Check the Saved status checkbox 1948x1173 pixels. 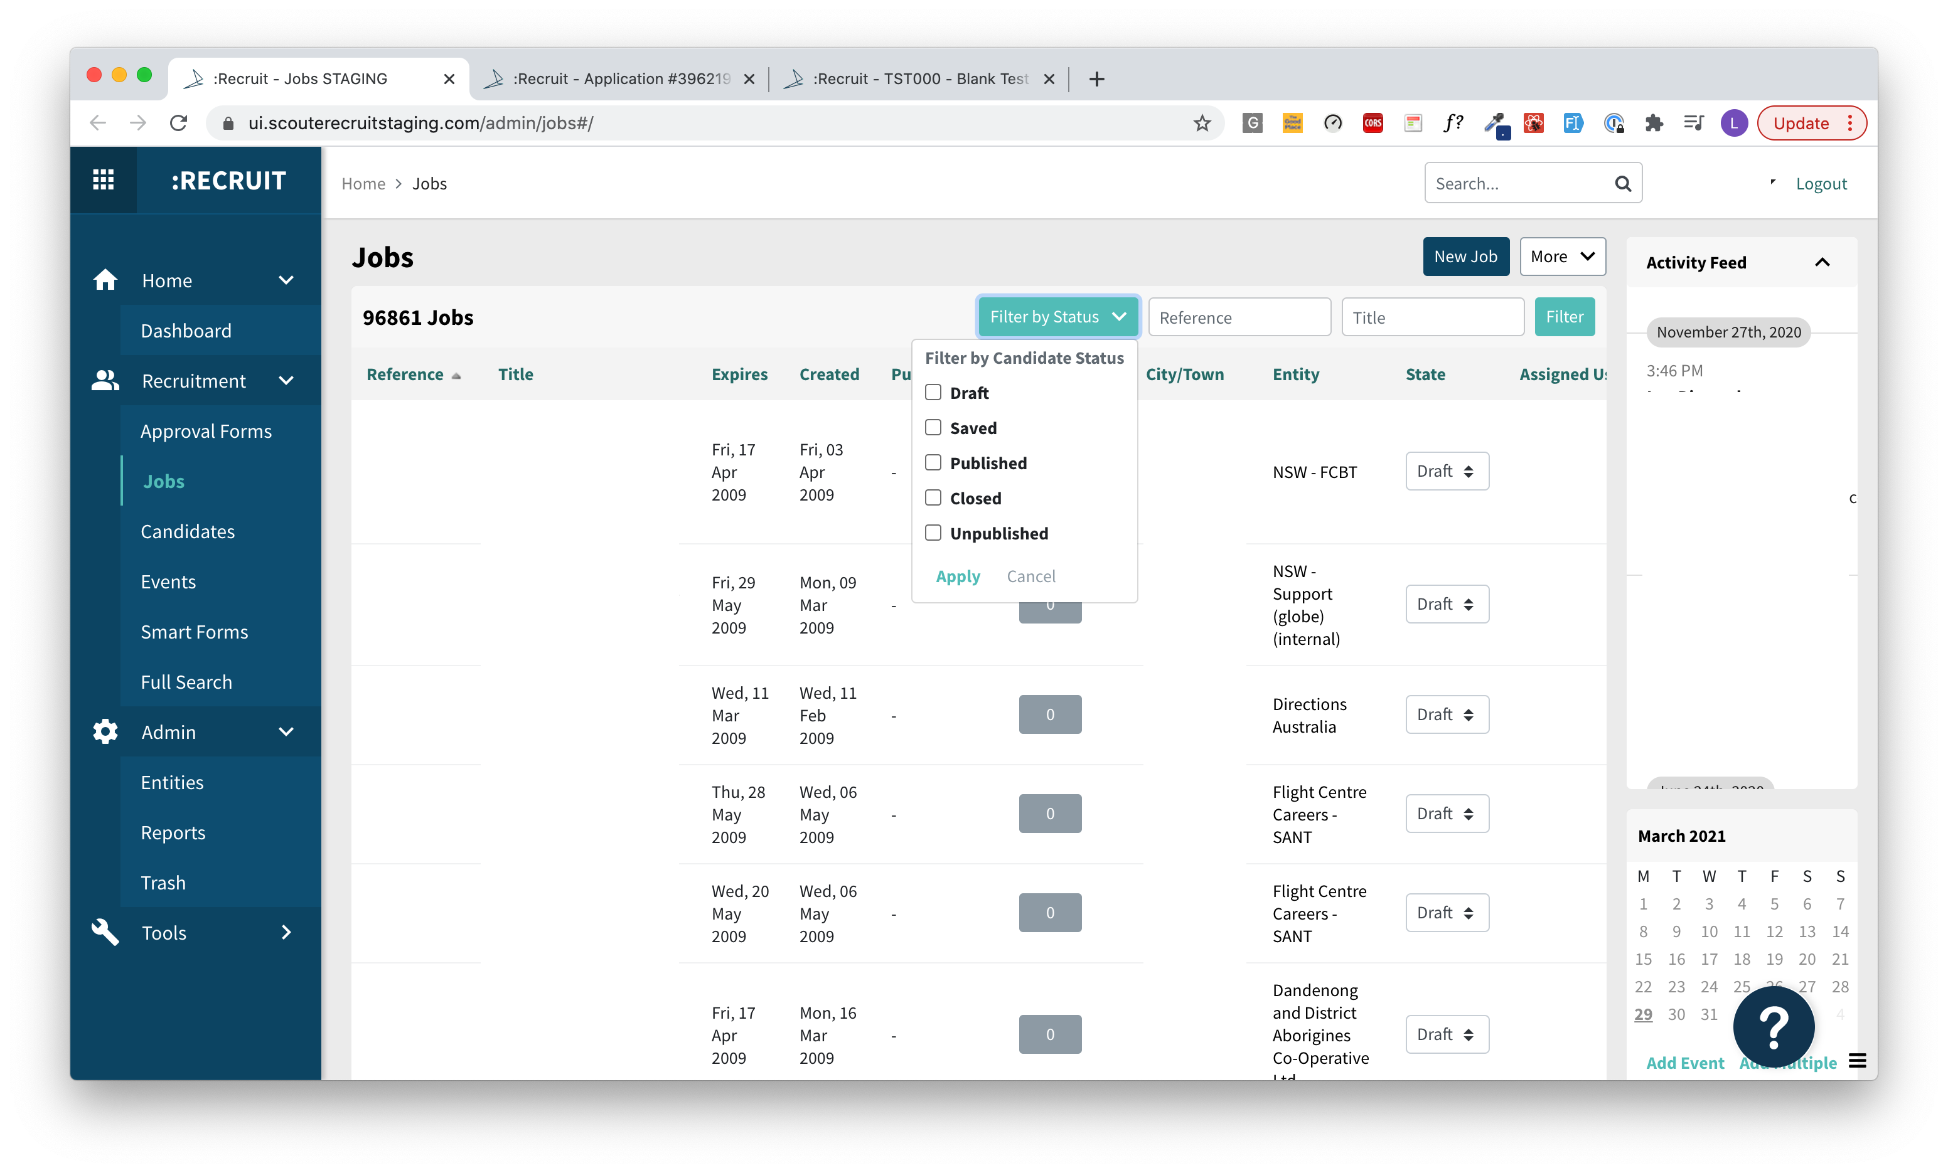[x=933, y=428]
